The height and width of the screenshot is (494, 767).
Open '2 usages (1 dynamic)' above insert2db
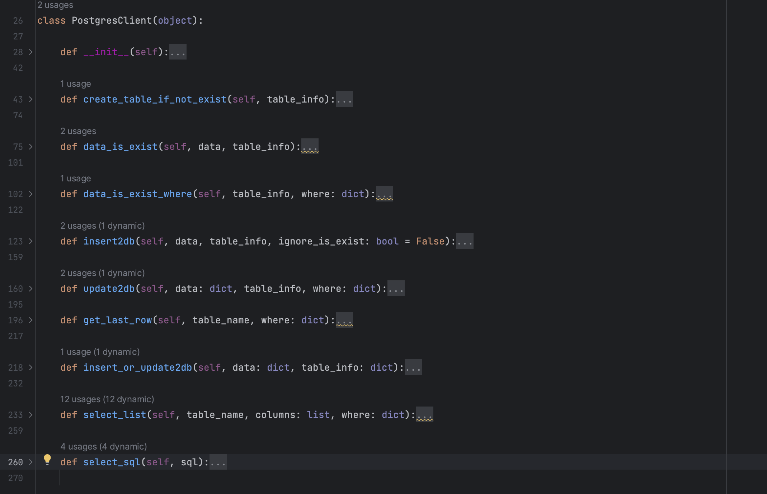(x=103, y=226)
